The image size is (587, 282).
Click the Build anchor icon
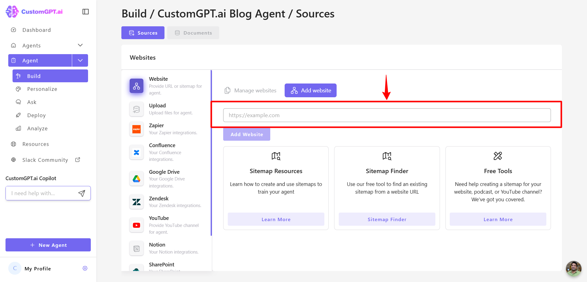18,76
